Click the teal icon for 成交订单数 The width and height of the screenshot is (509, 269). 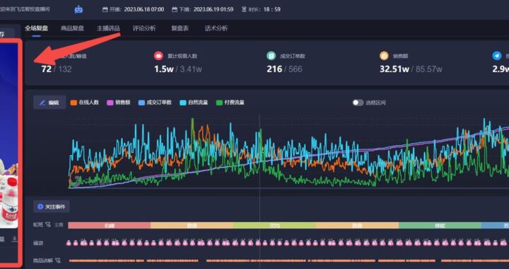coord(271,56)
